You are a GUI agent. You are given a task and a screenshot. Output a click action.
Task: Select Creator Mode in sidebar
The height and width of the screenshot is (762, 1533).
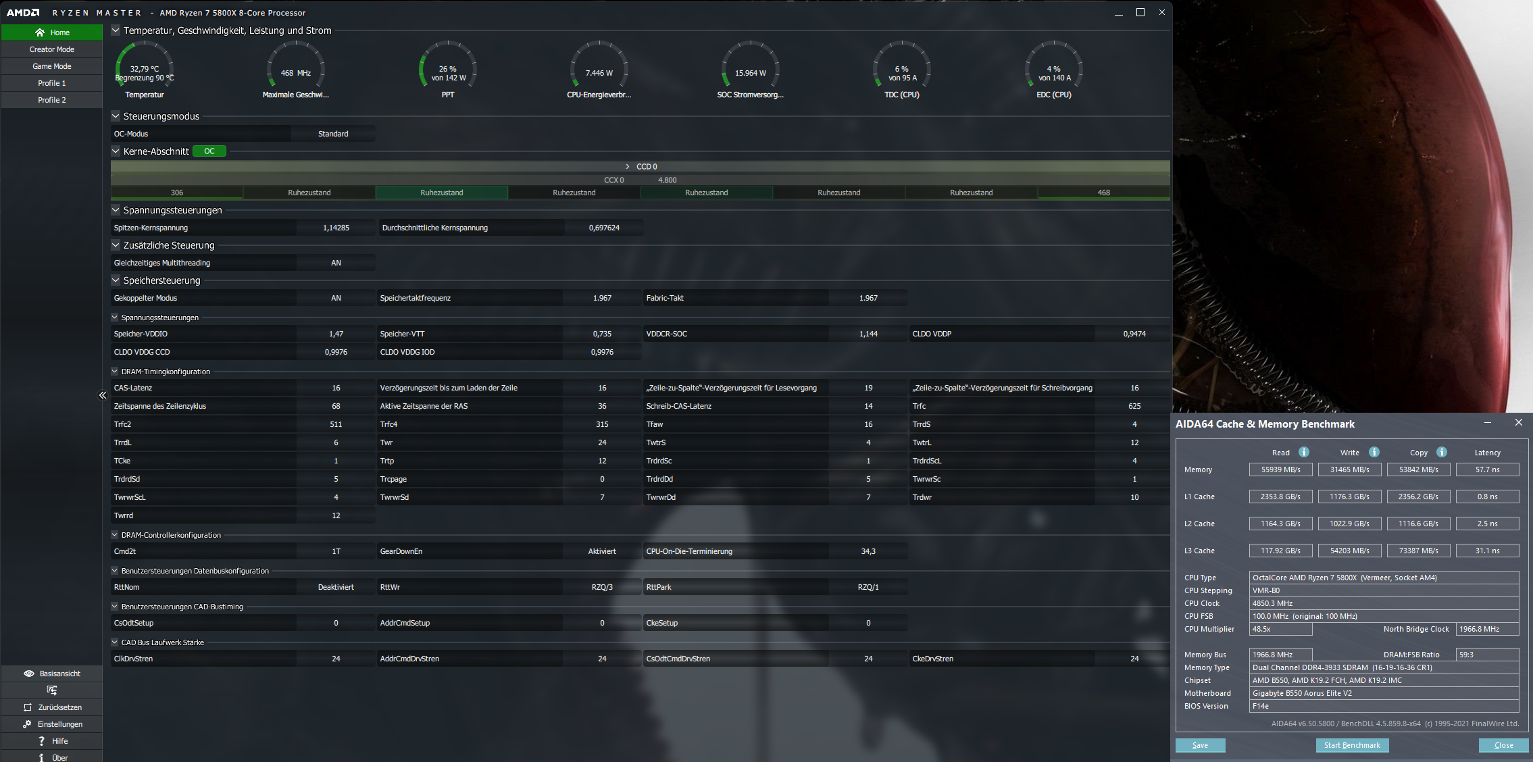click(51, 49)
